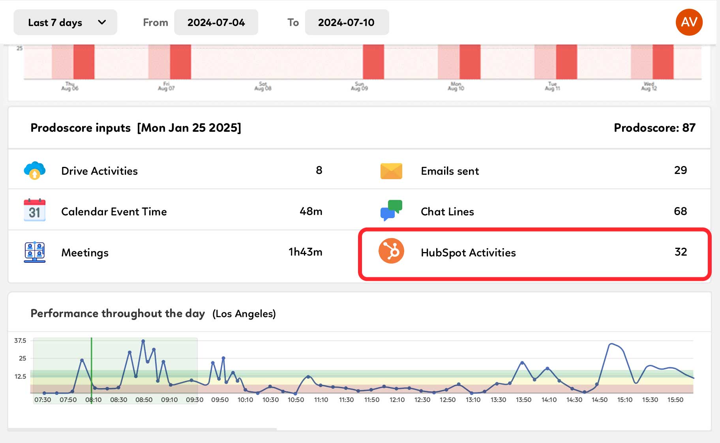Select the Thu Aug 06 bar
This screenshot has height=443, width=720.
(84, 62)
